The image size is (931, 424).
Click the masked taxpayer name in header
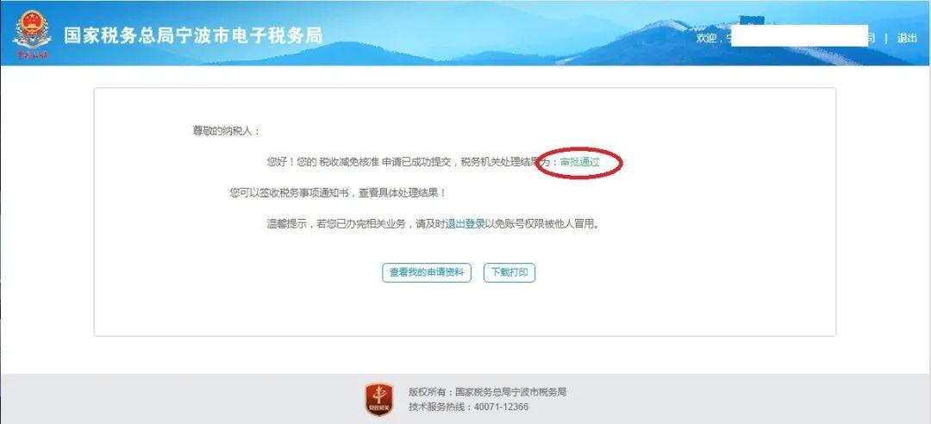800,35
